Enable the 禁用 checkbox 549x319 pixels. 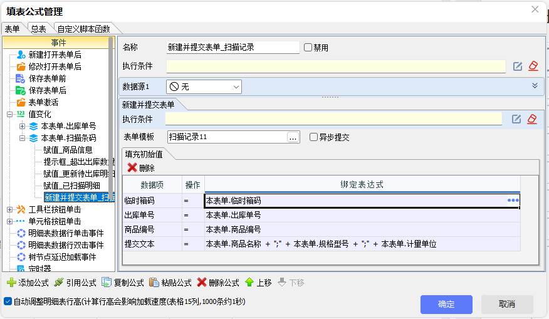click(x=308, y=48)
